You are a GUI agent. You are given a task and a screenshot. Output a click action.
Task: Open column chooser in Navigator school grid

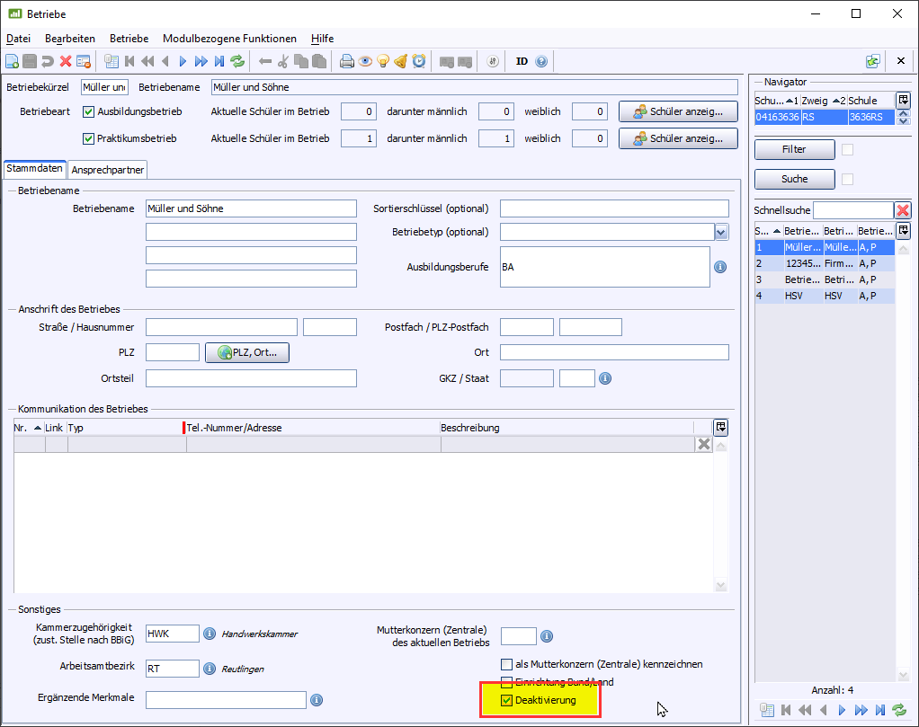[x=903, y=101]
